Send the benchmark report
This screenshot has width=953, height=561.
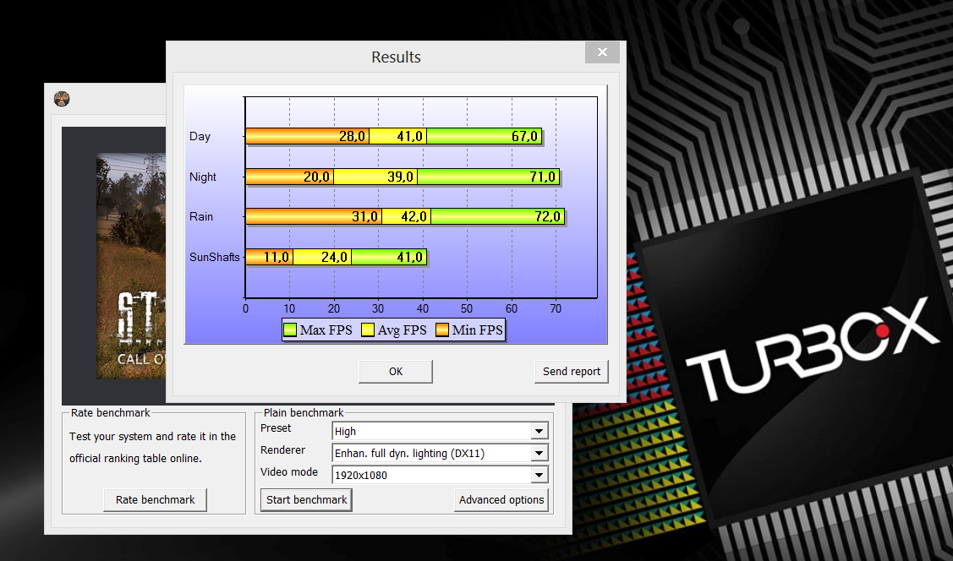point(572,372)
